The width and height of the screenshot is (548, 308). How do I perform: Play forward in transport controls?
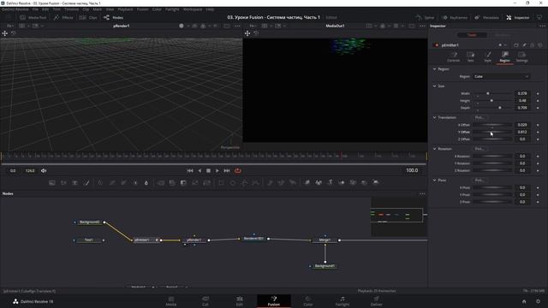coord(217,171)
